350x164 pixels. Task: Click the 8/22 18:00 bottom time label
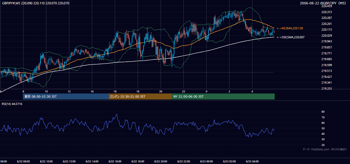click(138, 162)
